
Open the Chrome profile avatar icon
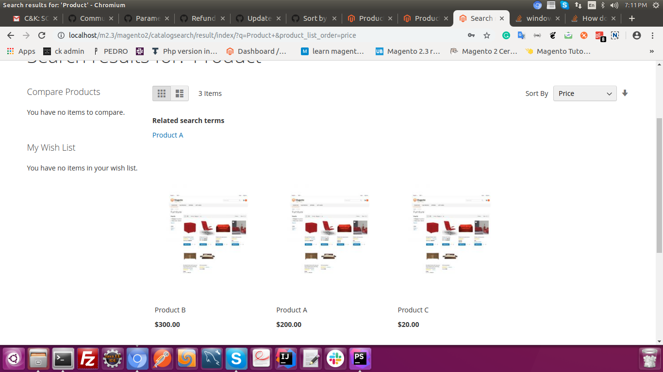coord(636,35)
